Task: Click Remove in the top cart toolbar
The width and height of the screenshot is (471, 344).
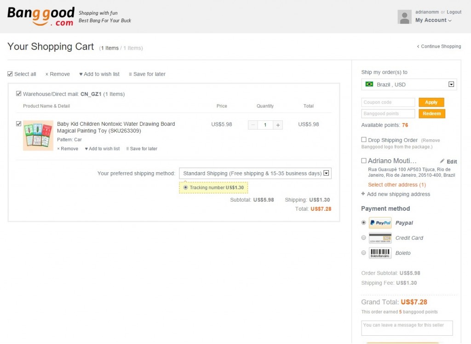Action: (57, 74)
